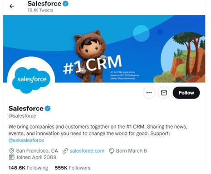
Task: Click the verified badge next to profile name
Action: 48,109
